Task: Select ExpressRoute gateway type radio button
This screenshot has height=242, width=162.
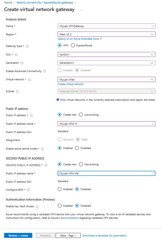Action: 73,45
